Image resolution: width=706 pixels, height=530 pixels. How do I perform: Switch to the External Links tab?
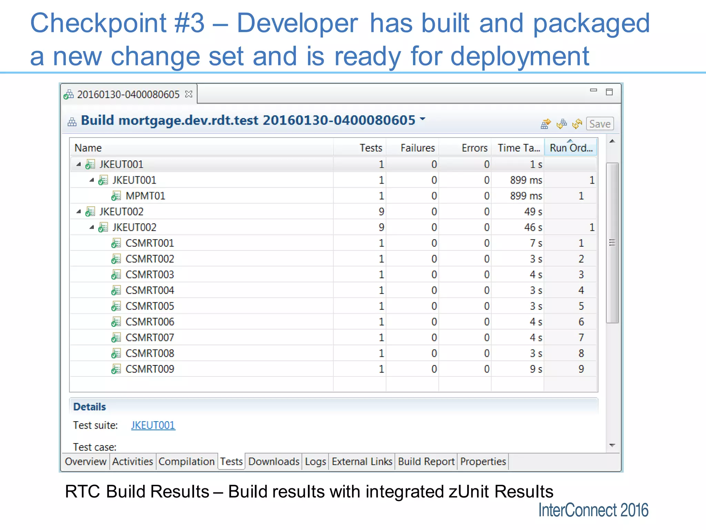point(362,462)
